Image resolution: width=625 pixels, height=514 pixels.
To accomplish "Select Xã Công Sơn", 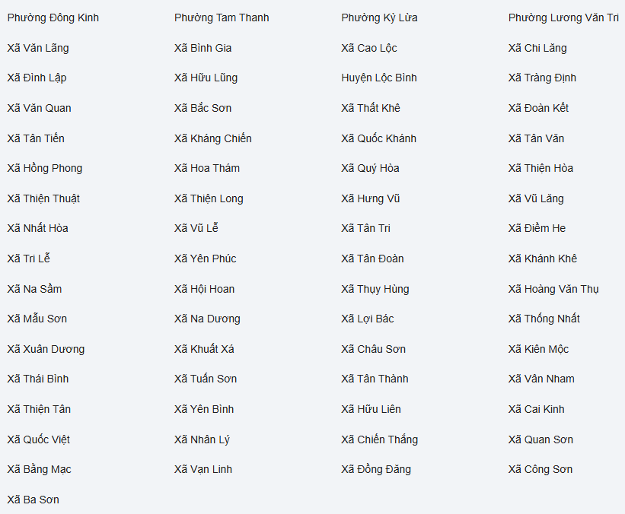I will [540, 469].
